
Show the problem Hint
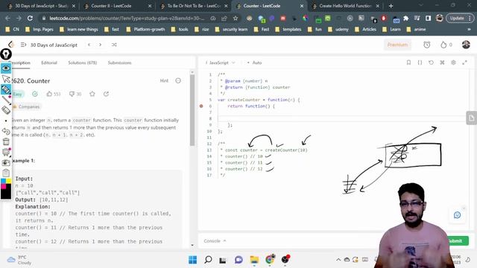pyautogui.click(x=164, y=80)
